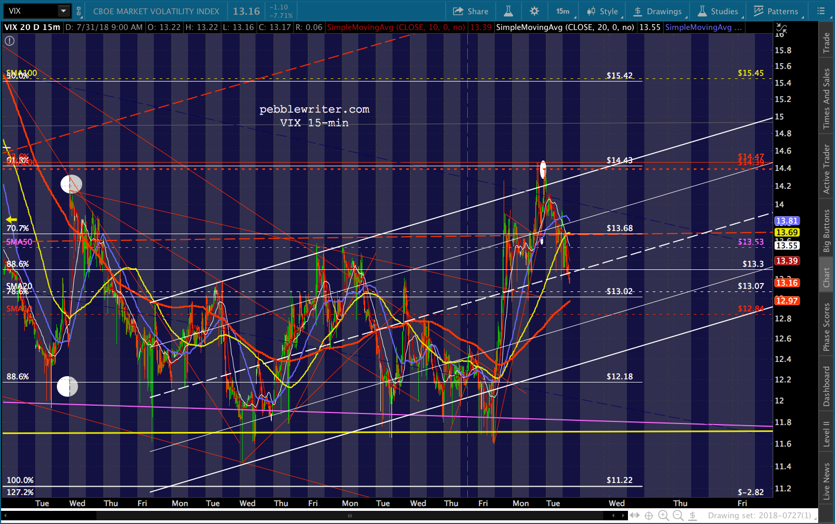Click the magenta $13.53 level label

(x=751, y=242)
